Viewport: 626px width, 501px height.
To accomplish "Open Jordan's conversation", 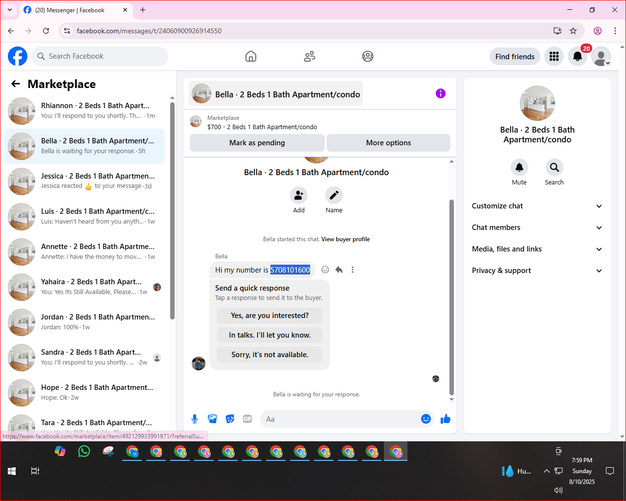I will [84, 322].
